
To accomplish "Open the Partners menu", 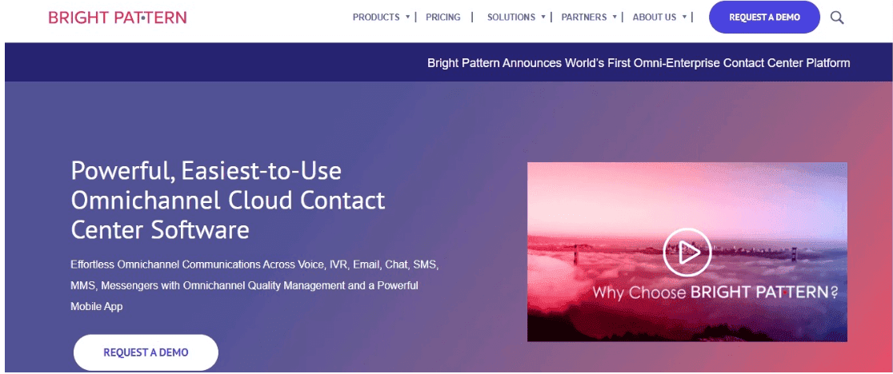I will pyautogui.click(x=584, y=17).
